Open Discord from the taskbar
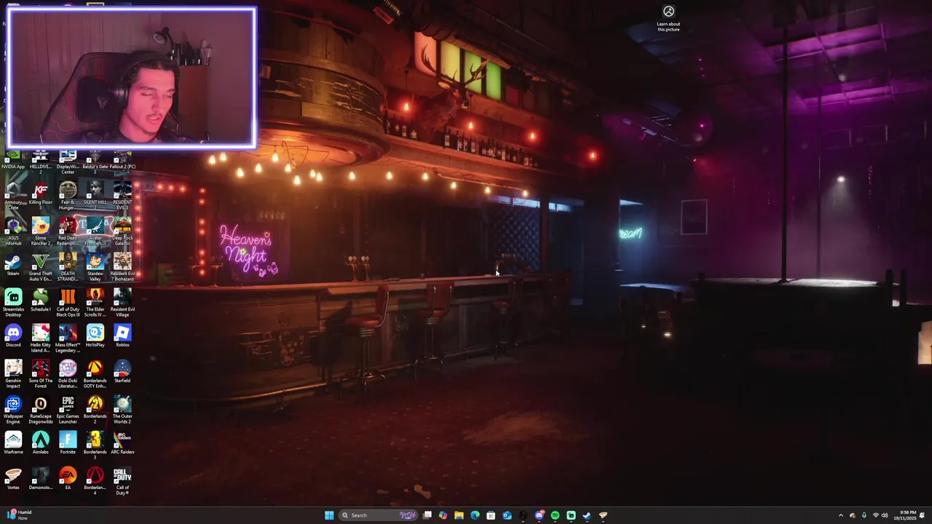The image size is (932, 524). coord(539,515)
